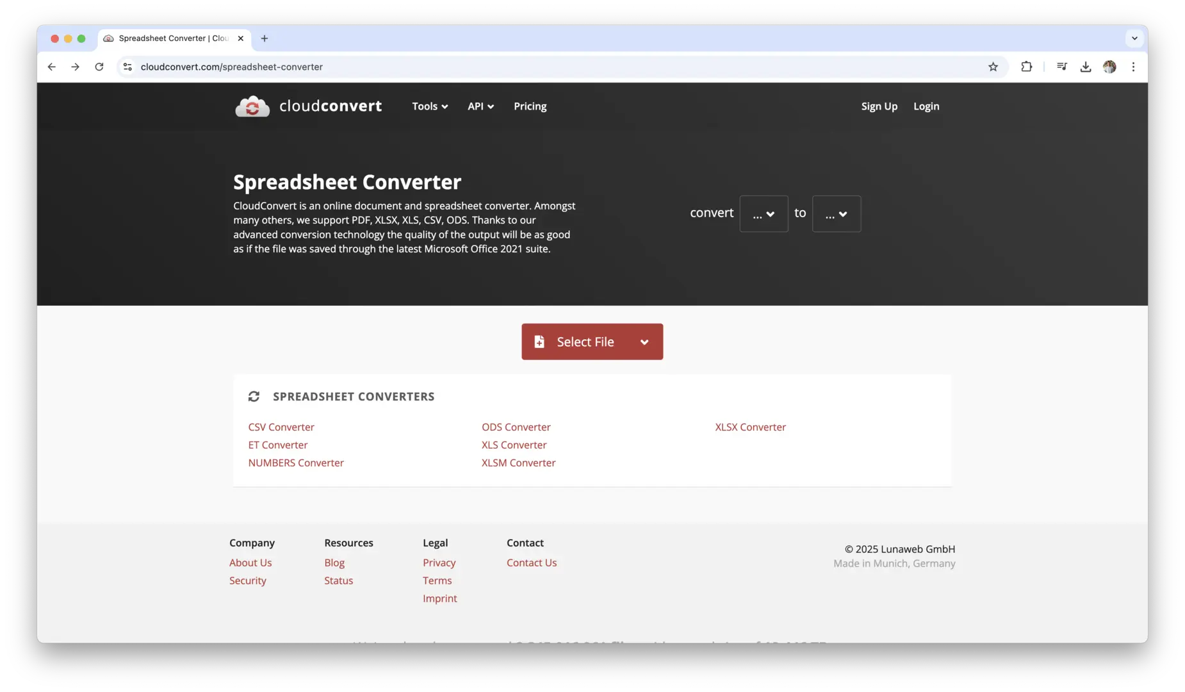
Task: Click the Login link
Action: 926,106
